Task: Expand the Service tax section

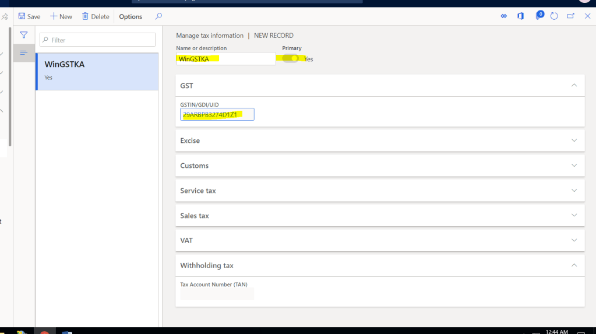Action: [x=574, y=191]
